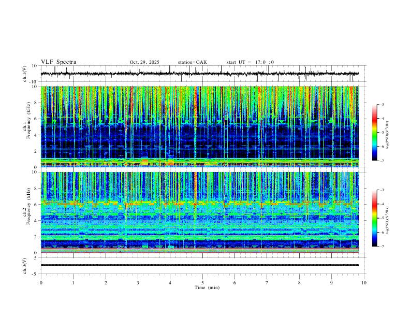Click the "-3" tick on lower colorbar
The height and width of the screenshot is (317, 410).
[382, 190]
